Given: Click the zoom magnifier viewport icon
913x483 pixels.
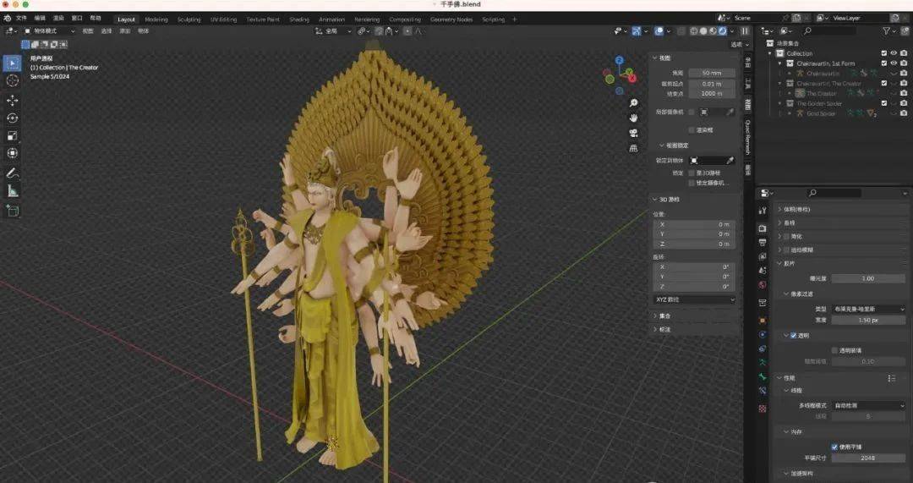Looking at the screenshot, I should (633, 103).
